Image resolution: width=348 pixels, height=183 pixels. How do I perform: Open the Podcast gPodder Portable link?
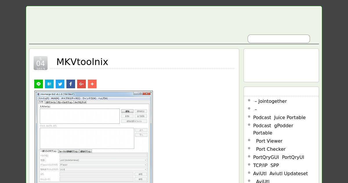273,129
